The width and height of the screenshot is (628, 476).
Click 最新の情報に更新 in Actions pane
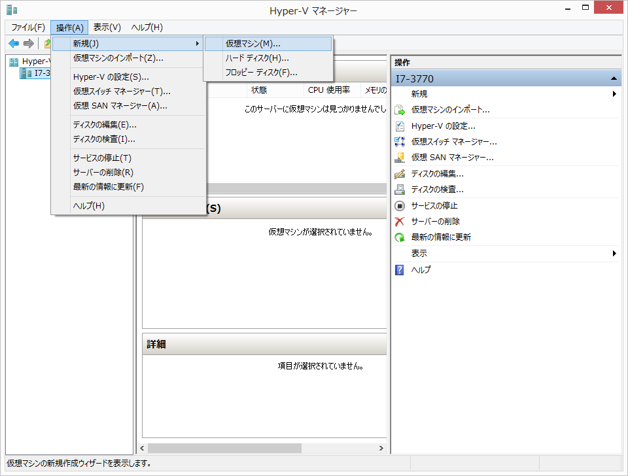click(441, 237)
